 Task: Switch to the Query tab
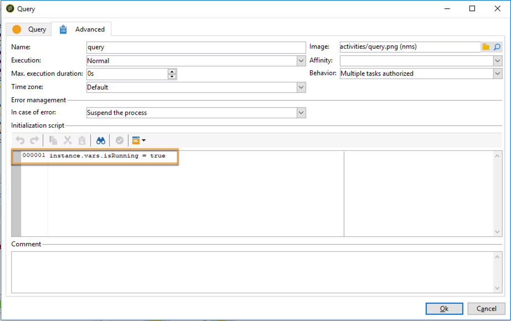[29, 29]
